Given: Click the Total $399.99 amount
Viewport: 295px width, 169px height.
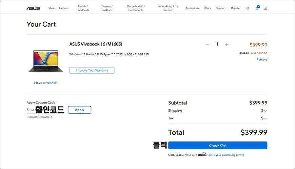Looking at the screenshot, I should point(254,132).
